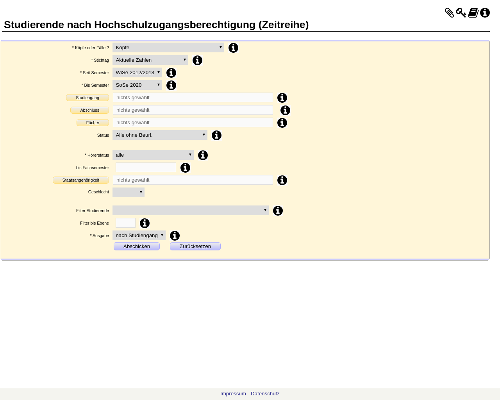The image size is (500, 400).
Task: Click the Abschluss 'nichts gewählt' field
Action: pos(193,110)
